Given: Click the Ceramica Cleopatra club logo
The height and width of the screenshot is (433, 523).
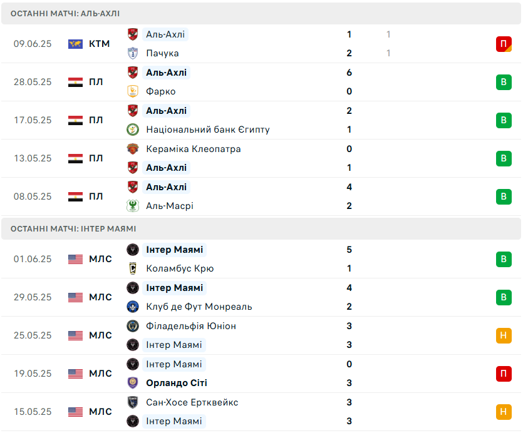Looking at the screenshot, I should (x=133, y=149).
